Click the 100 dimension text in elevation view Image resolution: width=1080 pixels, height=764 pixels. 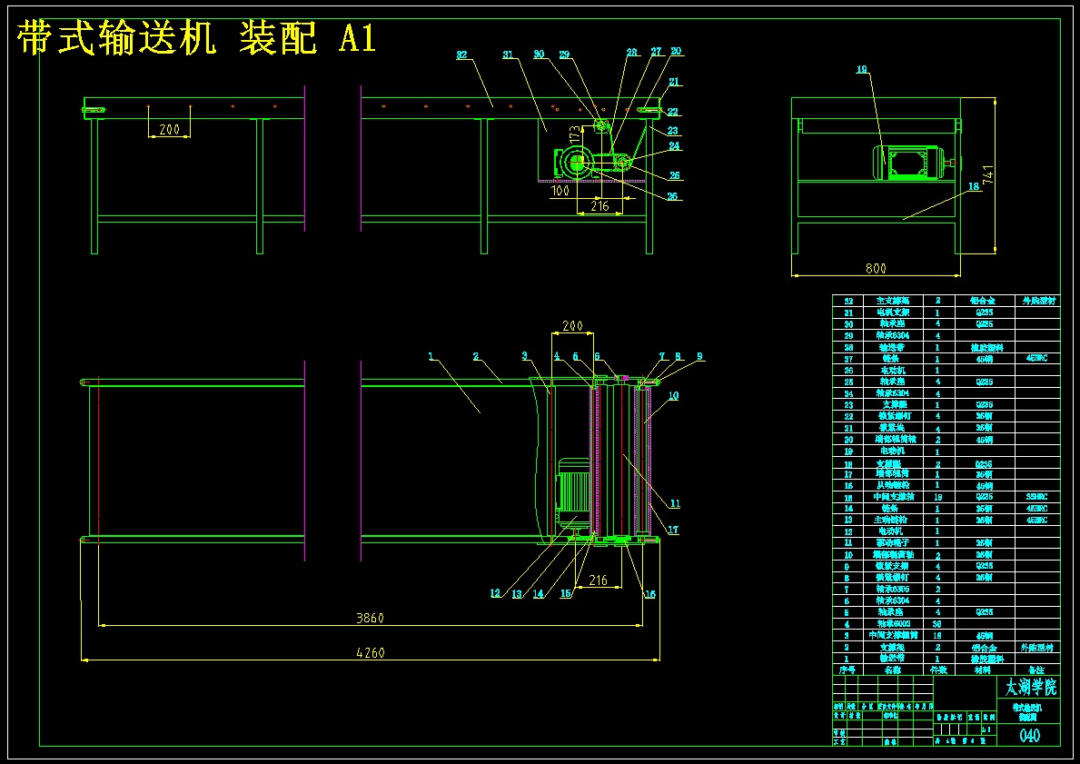coord(560,190)
